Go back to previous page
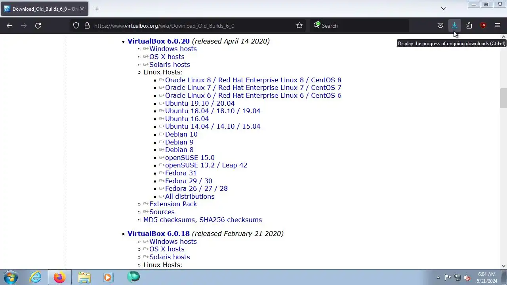 10,26
